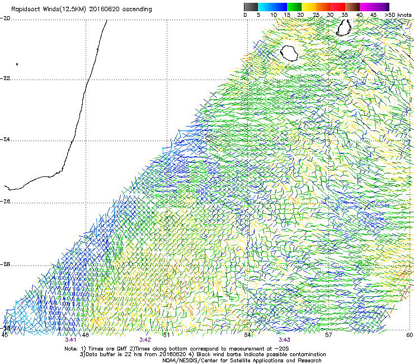Click the small island dot left of Madagascar coast
Image resolution: width=414 pixels, height=364 pixels.
click(17, 64)
